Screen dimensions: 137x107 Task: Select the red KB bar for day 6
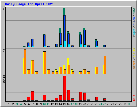29,99
